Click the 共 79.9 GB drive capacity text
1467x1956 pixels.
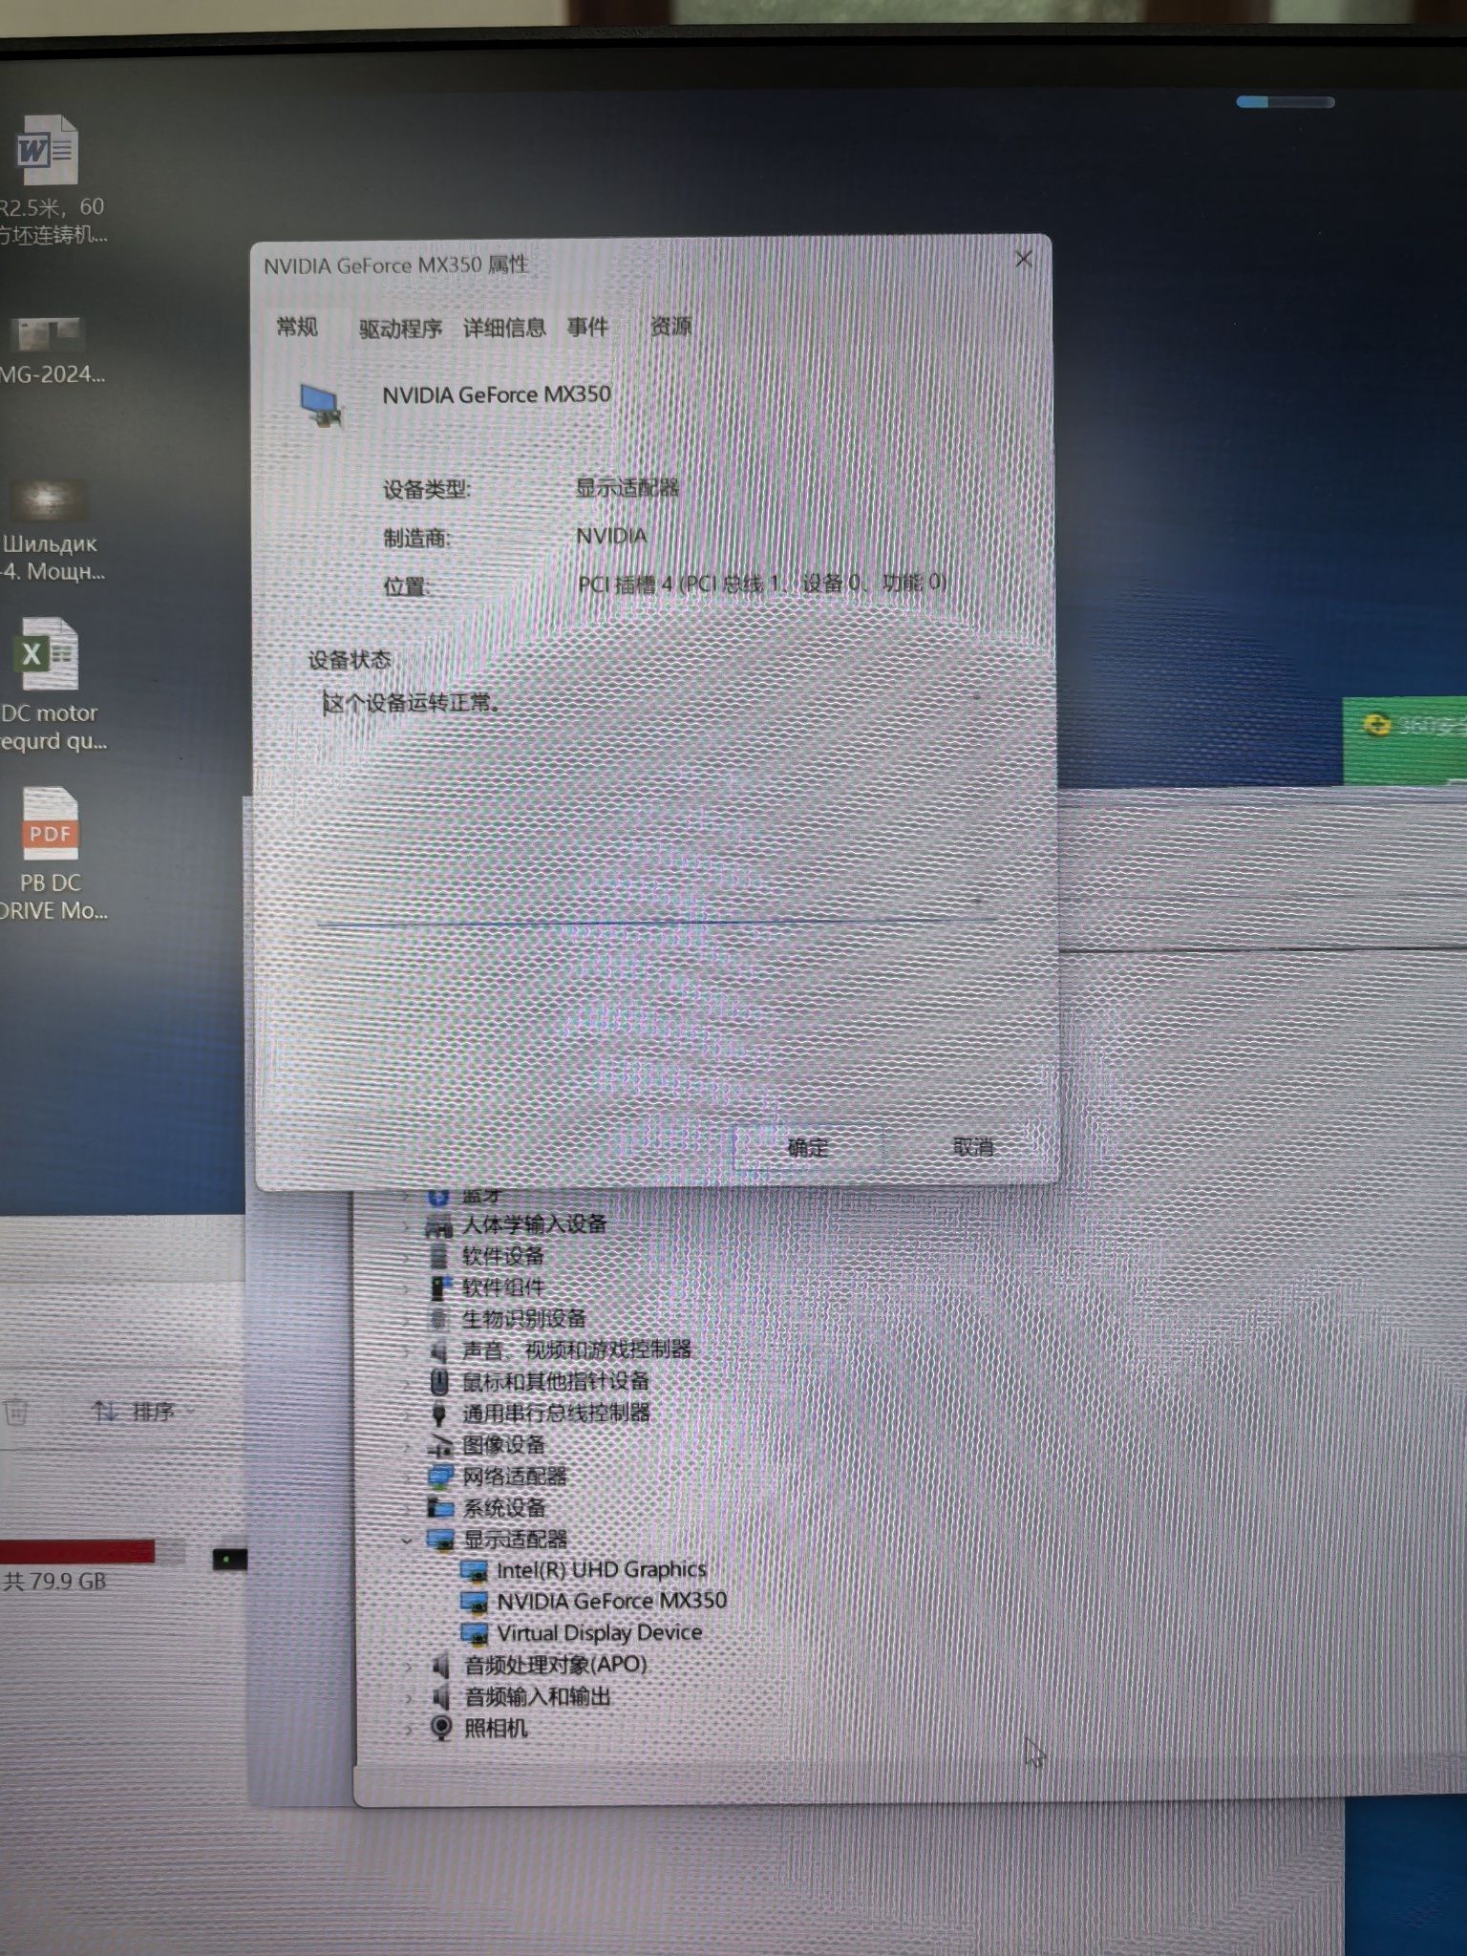click(x=54, y=1582)
